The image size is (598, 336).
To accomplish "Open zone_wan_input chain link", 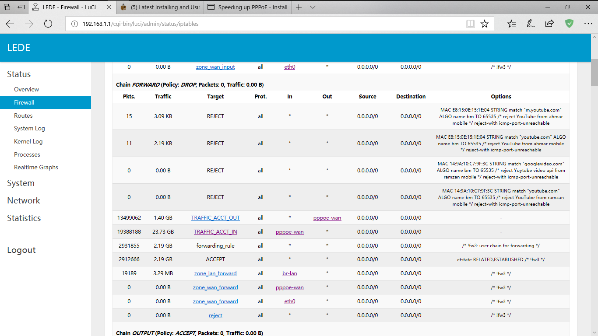I will pos(215,67).
